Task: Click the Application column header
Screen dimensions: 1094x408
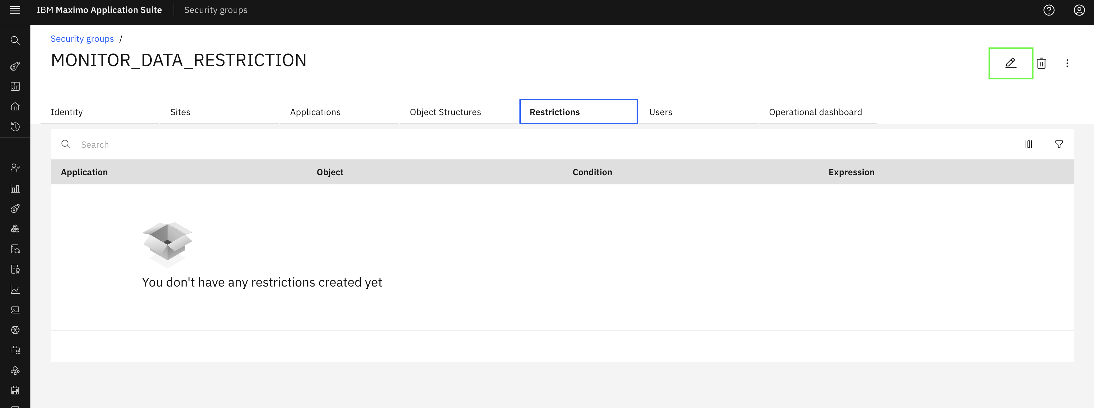Action: pos(84,172)
